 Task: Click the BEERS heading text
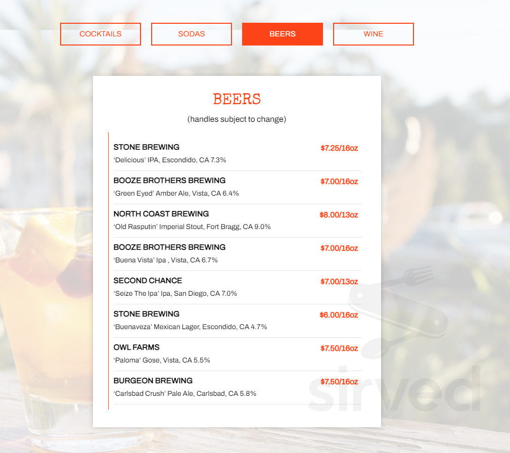237,99
